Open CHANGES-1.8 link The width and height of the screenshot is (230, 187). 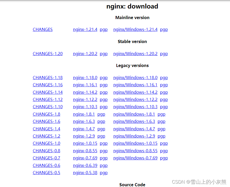pos(46,114)
